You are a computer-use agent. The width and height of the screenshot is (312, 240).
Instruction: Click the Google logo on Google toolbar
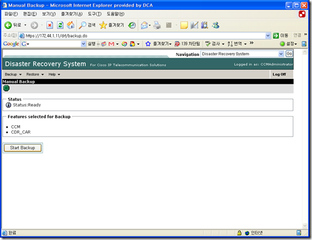[11, 44]
